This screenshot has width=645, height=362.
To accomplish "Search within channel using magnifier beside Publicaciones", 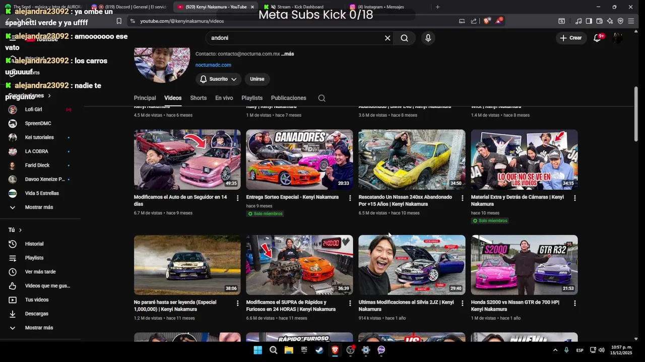I will (321, 98).
